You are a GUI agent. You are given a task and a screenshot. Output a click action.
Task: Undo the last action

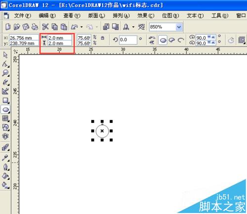[75, 27]
